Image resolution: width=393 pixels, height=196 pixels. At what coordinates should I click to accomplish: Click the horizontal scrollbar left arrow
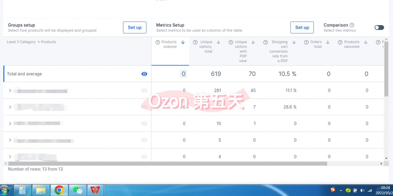click(x=6, y=164)
